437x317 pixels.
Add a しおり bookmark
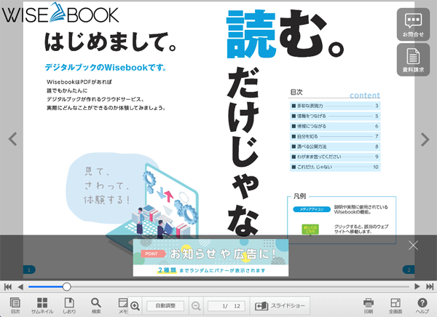[x=69, y=305]
